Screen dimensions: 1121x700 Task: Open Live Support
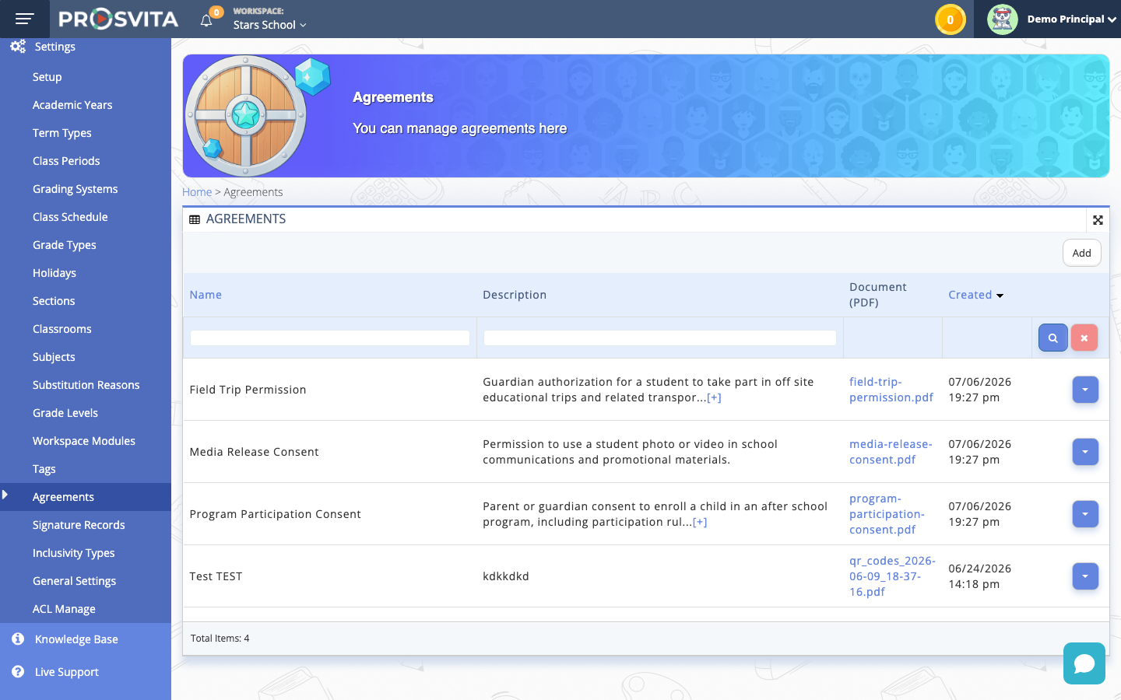pyautogui.click(x=67, y=672)
